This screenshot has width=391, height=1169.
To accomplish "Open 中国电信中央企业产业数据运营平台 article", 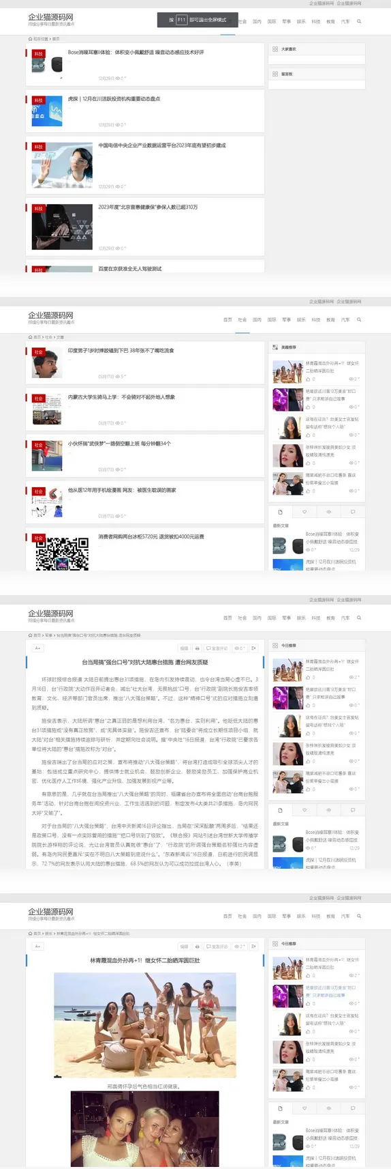I will click(161, 145).
